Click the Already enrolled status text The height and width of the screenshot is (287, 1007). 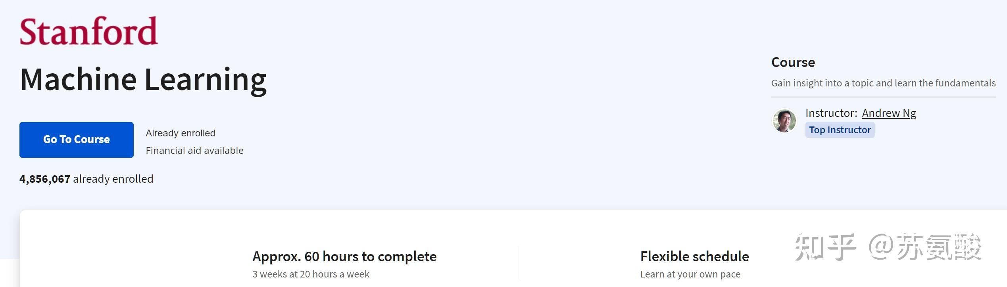180,133
